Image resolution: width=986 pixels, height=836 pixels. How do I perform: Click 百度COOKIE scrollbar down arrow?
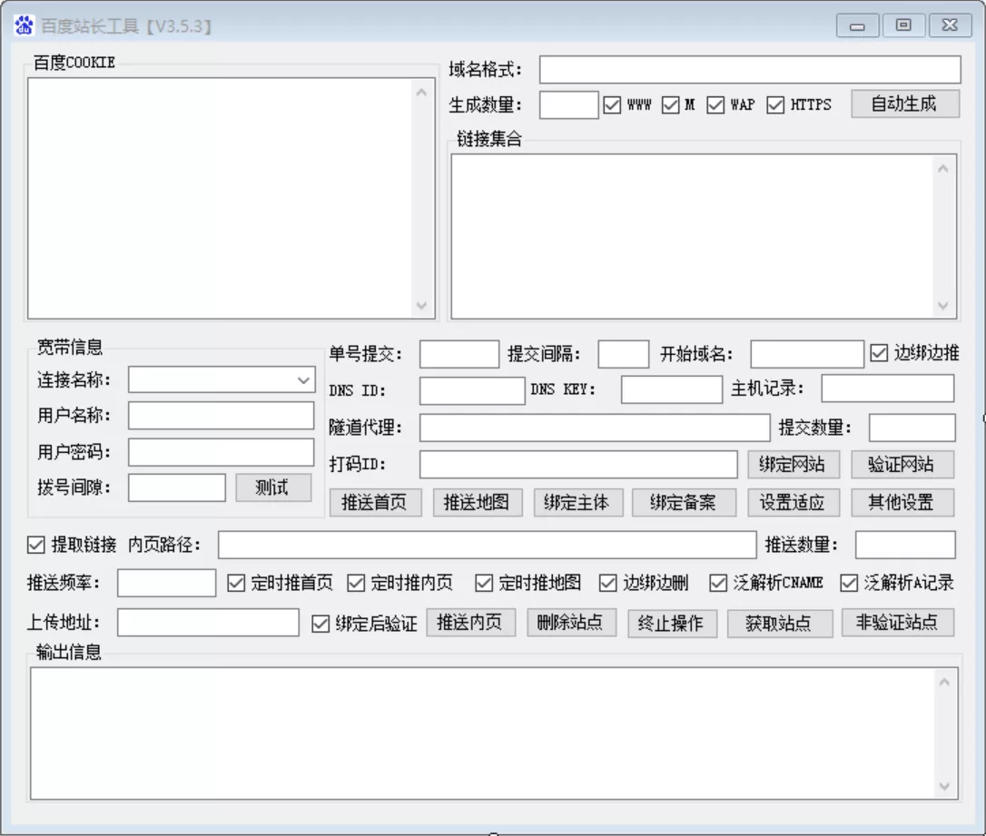(x=422, y=306)
